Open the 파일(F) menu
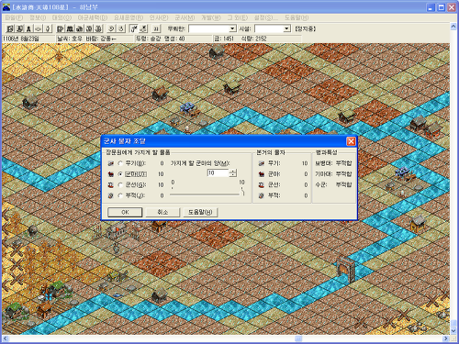 coord(14,17)
